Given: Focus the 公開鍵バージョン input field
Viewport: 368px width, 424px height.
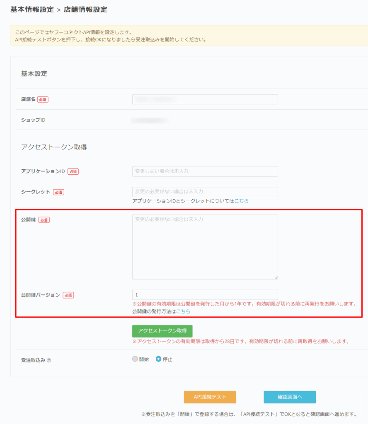Looking at the screenshot, I should (x=205, y=295).
